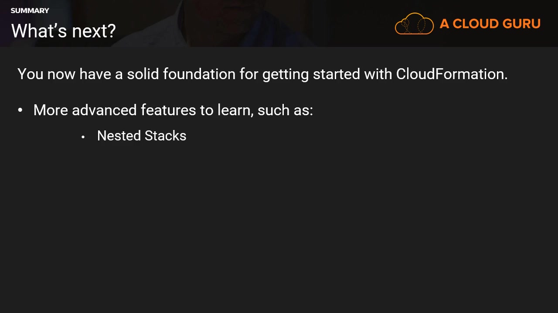The height and width of the screenshot is (313, 558).
Task: Click the small bullet dot before "Nested Stacks"
Action: (x=83, y=137)
